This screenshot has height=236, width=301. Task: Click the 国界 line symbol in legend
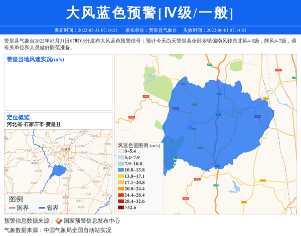(12, 208)
